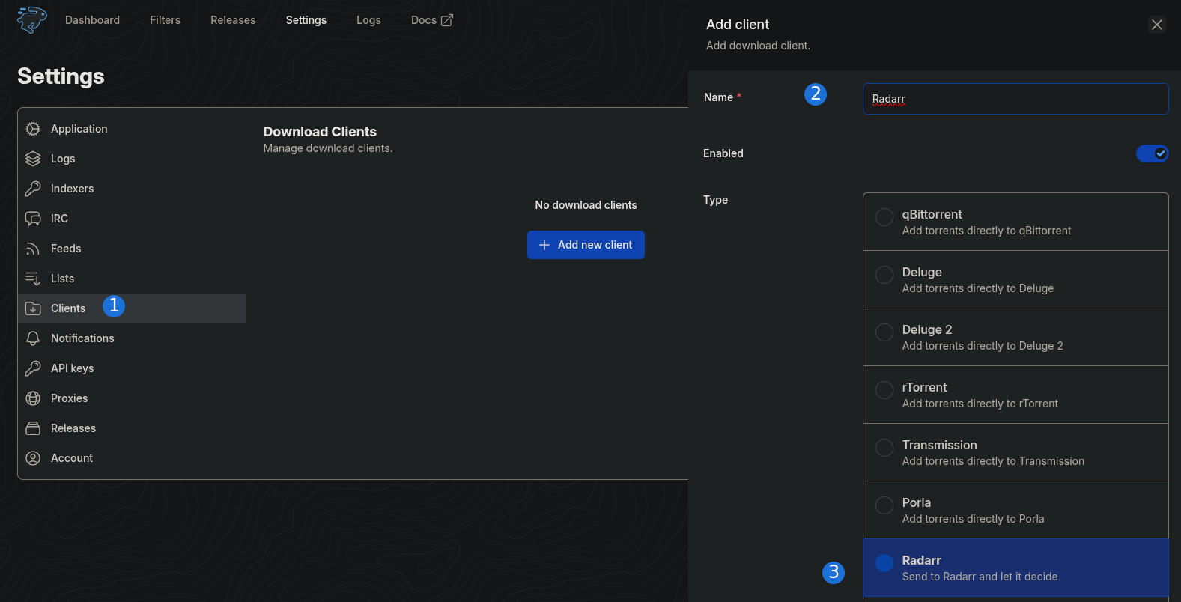1181x602 pixels.
Task: Open Account settings section
Action: pyautogui.click(x=132, y=458)
